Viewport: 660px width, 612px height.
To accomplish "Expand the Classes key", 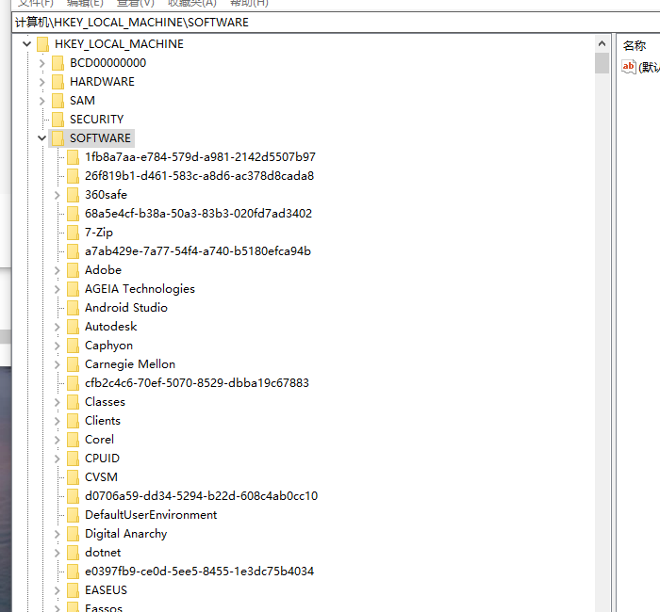I will point(58,402).
